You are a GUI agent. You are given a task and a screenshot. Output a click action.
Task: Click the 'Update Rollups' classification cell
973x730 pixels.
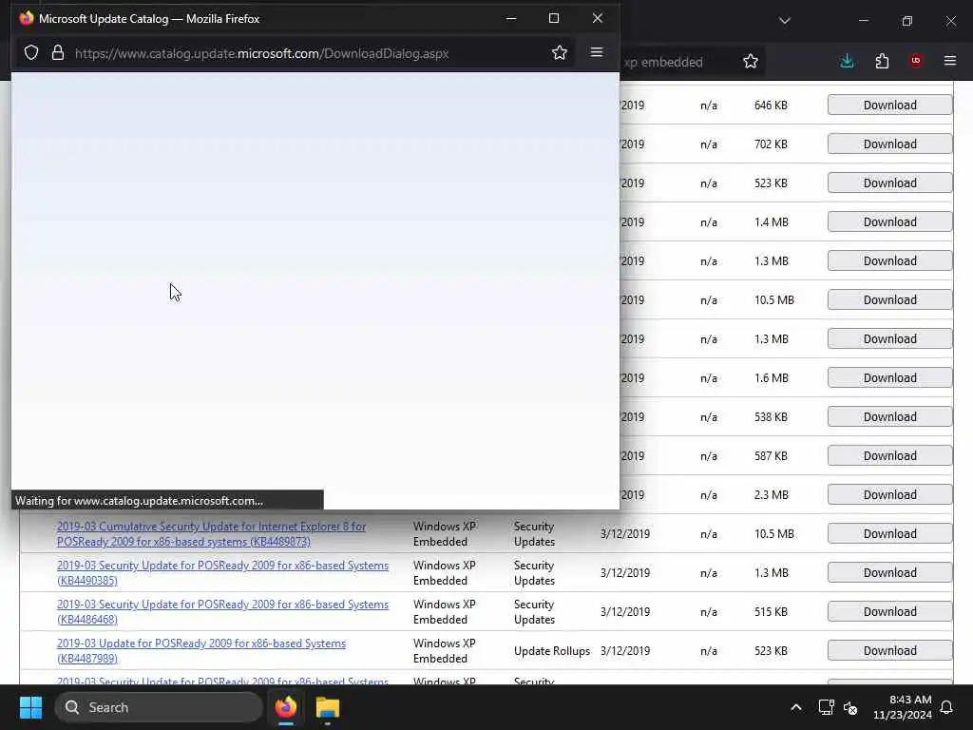[x=552, y=650]
